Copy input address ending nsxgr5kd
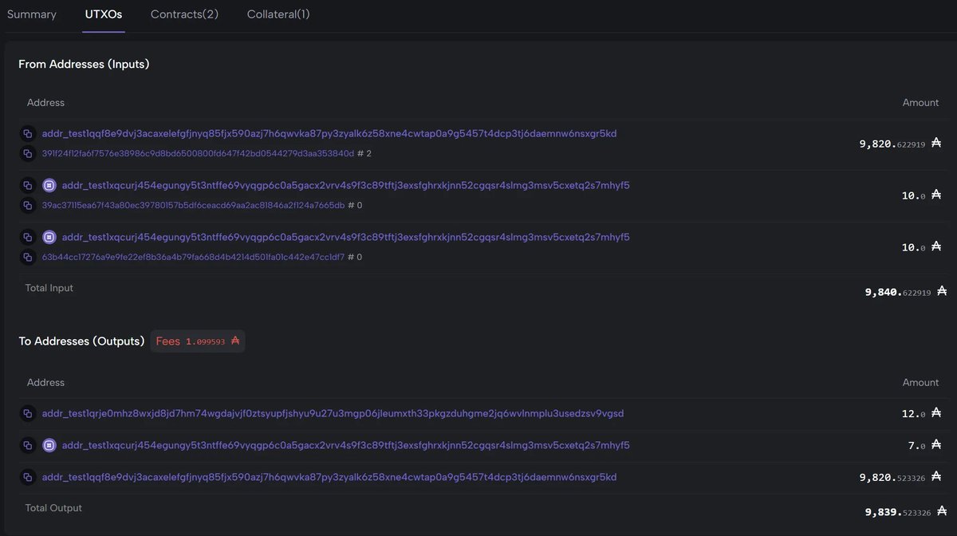This screenshot has height=536, width=957. [x=27, y=134]
